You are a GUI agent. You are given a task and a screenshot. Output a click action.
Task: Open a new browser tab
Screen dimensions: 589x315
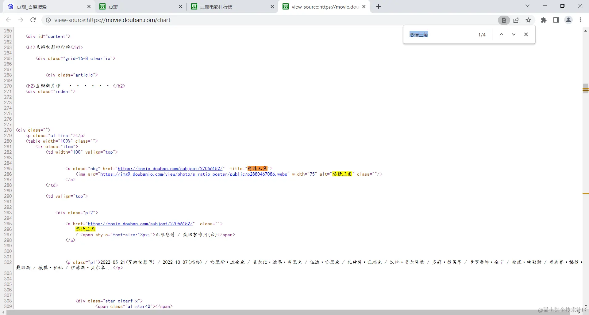[x=379, y=7]
